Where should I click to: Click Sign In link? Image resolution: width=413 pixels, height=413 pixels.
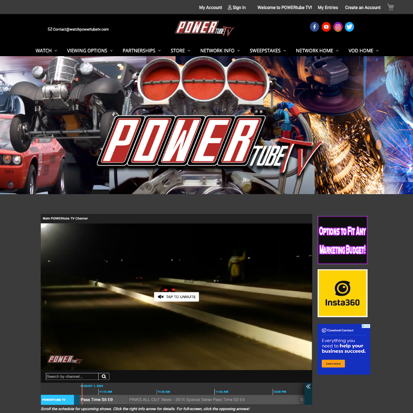(x=237, y=7)
